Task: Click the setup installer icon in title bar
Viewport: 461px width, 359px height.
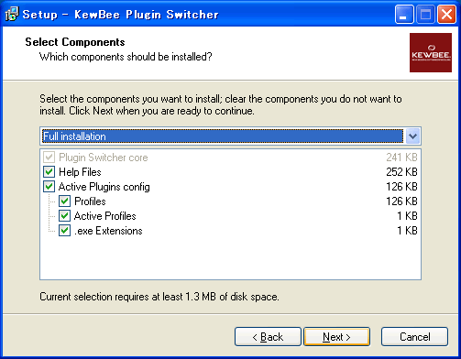Action: (12, 14)
